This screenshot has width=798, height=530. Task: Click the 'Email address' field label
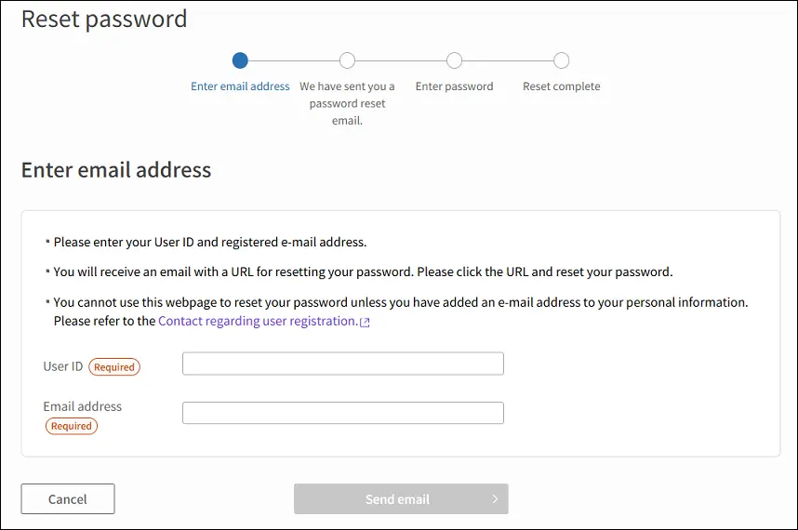[x=83, y=406]
